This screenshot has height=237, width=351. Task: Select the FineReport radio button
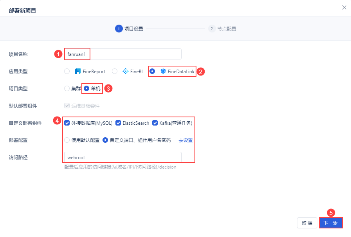point(67,72)
